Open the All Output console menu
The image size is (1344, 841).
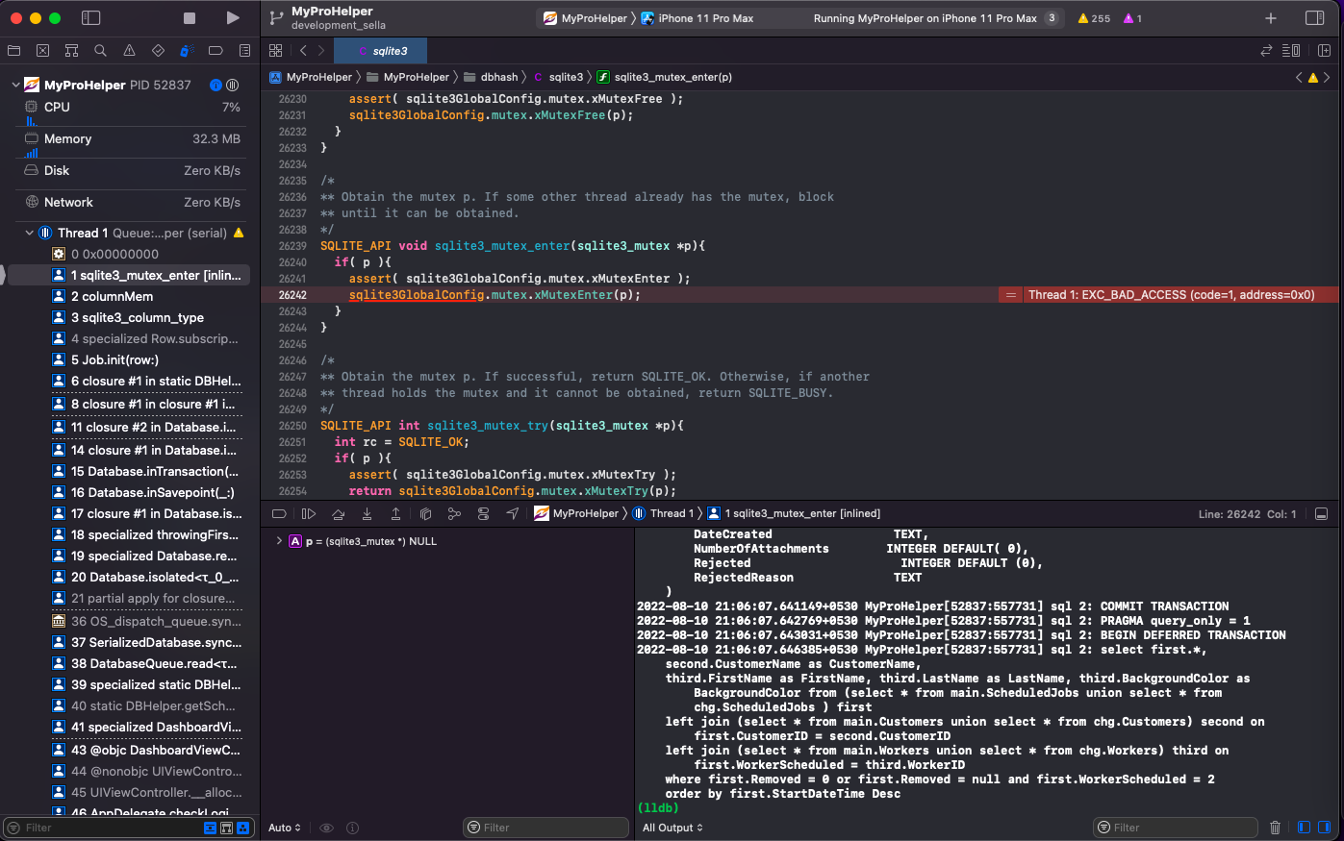pyautogui.click(x=672, y=828)
